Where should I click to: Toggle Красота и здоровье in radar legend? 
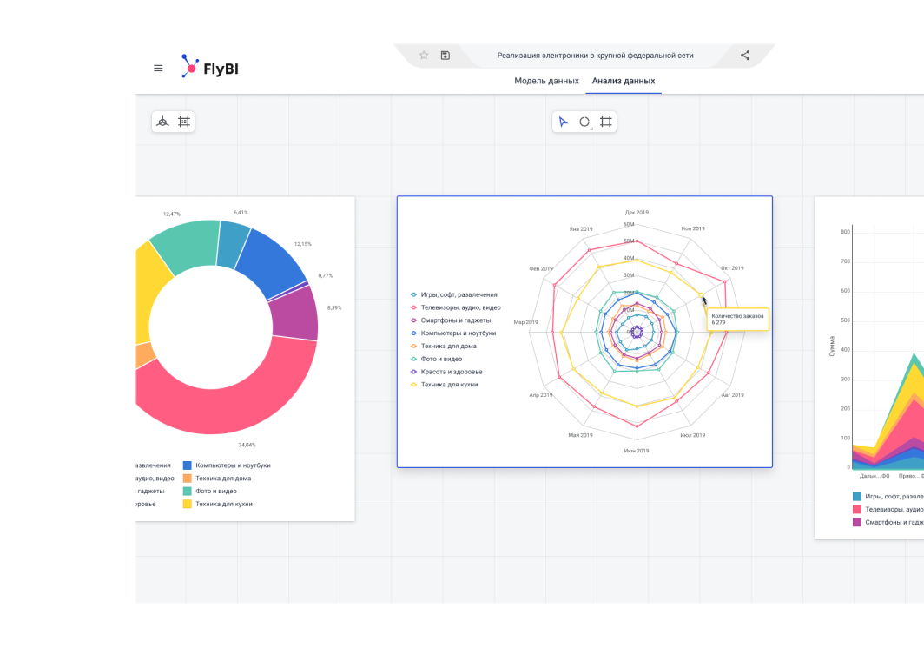(x=446, y=372)
